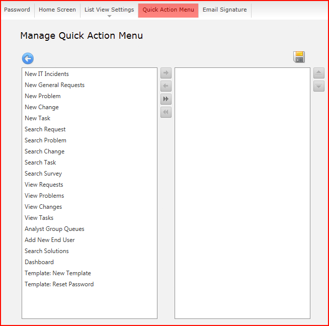This screenshot has height=326, width=329.
Task: Choose the View Changes entry
Action: click(90, 207)
